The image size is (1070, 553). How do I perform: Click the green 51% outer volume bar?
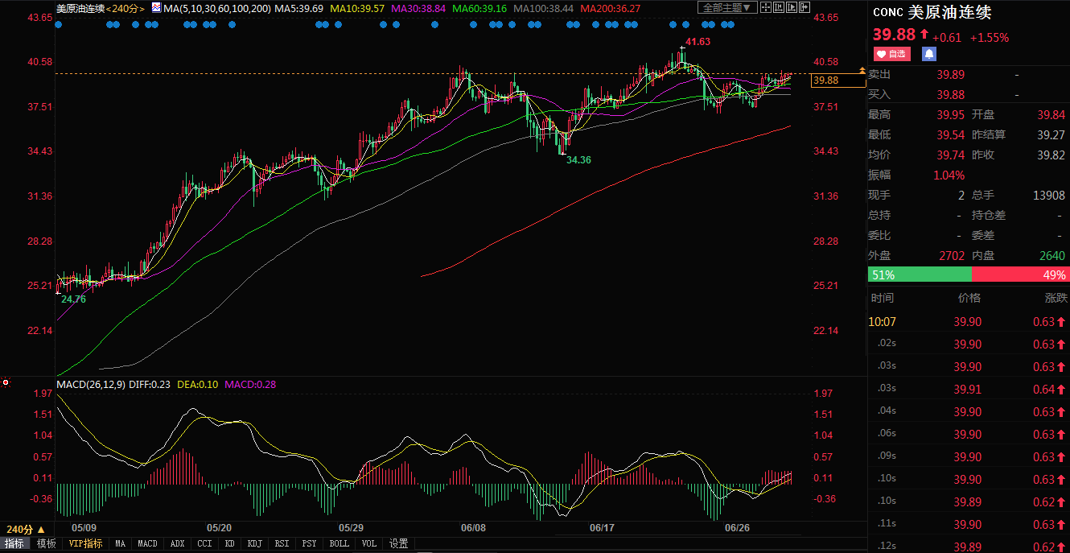point(920,275)
